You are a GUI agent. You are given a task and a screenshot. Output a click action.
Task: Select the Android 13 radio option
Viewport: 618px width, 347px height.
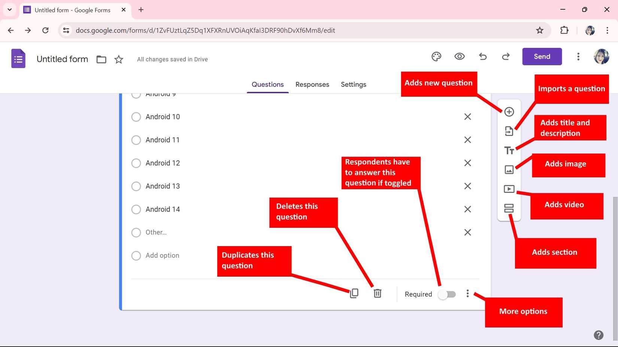136,186
